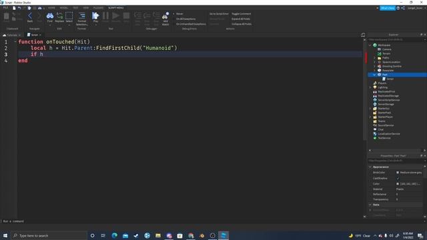The image size is (427, 240).
Task: Click Toggle Comment action
Action: click(242, 13)
